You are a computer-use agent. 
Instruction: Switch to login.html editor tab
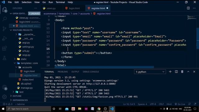pyautogui.click(x=74, y=8)
